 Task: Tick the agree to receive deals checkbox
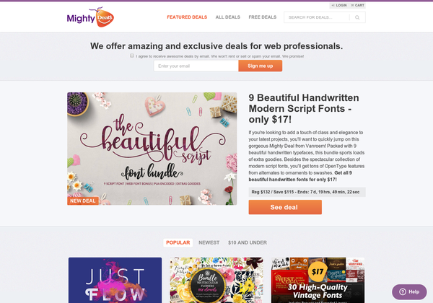click(132, 56)
